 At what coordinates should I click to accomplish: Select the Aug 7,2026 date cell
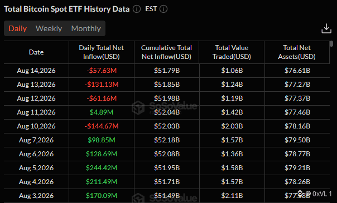coord(36,140)
